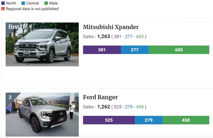Click the purple 381 bar segment
This screenshot has width=213, height=138.
[x=102, y=50]
